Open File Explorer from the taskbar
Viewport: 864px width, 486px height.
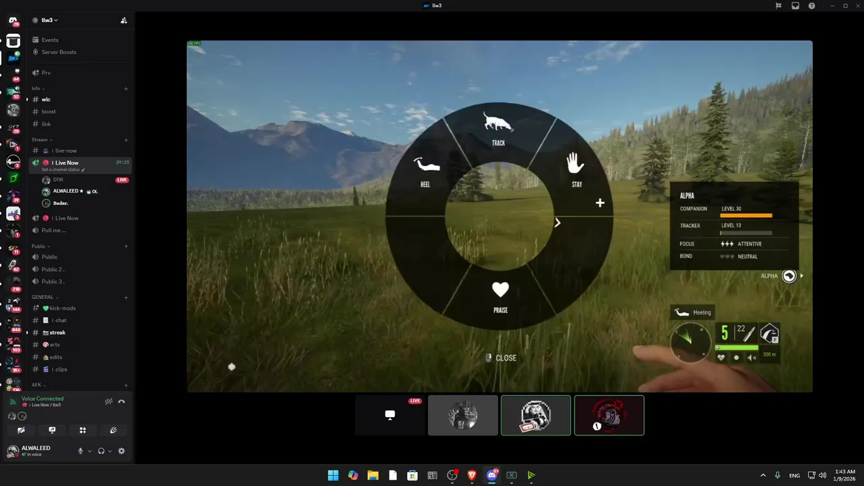(x=373, y=475)
